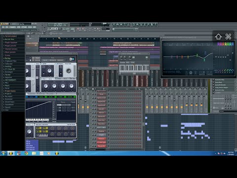
Task: Open the Windows Start menu
Action: click(x=3, y=153)
